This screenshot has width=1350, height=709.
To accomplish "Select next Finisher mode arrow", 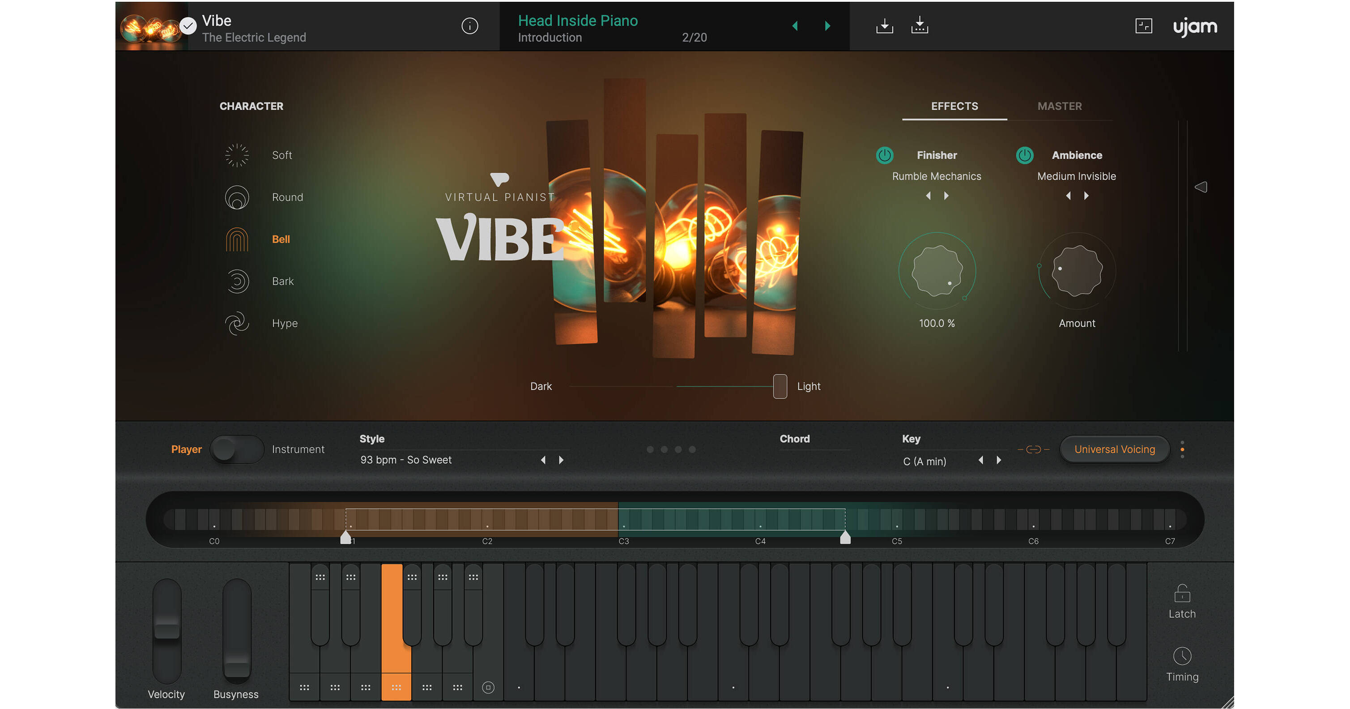I will (x=946, y=196).
